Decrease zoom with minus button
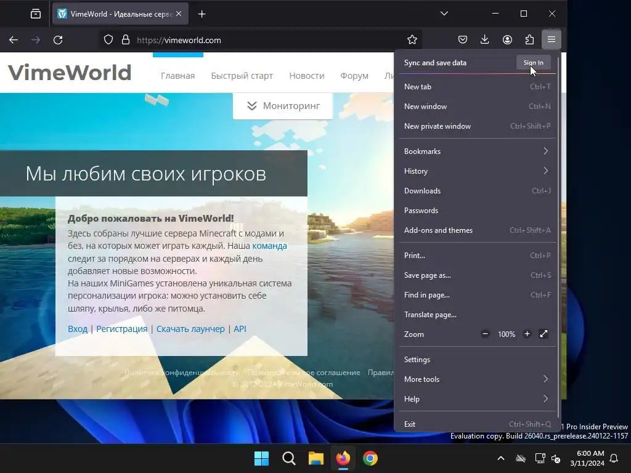The image size is (631, 473). click(486, 334)
